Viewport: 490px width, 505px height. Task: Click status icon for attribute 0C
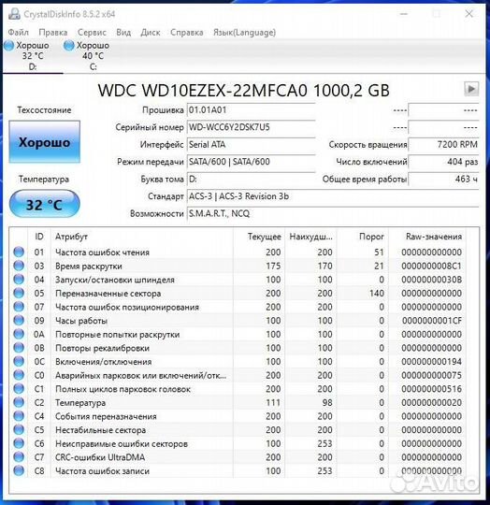[19, 361]
